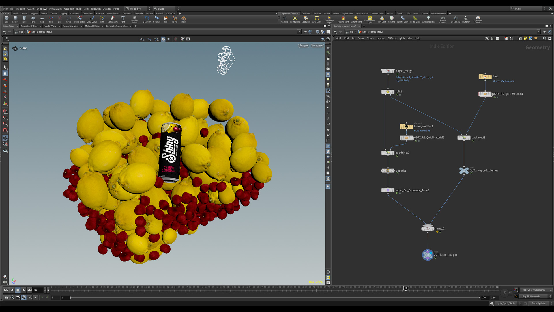Click the merge2 node icon
The height and width of the screenshot is (312, 554).
(428, 229)
